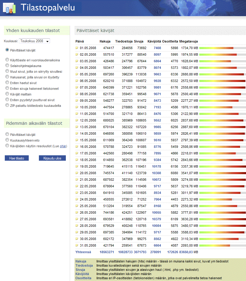Open folder icon for 01.05.2008
This screenshot has width=246, height=281.
77,48
